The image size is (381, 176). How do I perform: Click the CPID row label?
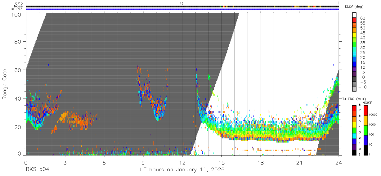coord(19,3)
